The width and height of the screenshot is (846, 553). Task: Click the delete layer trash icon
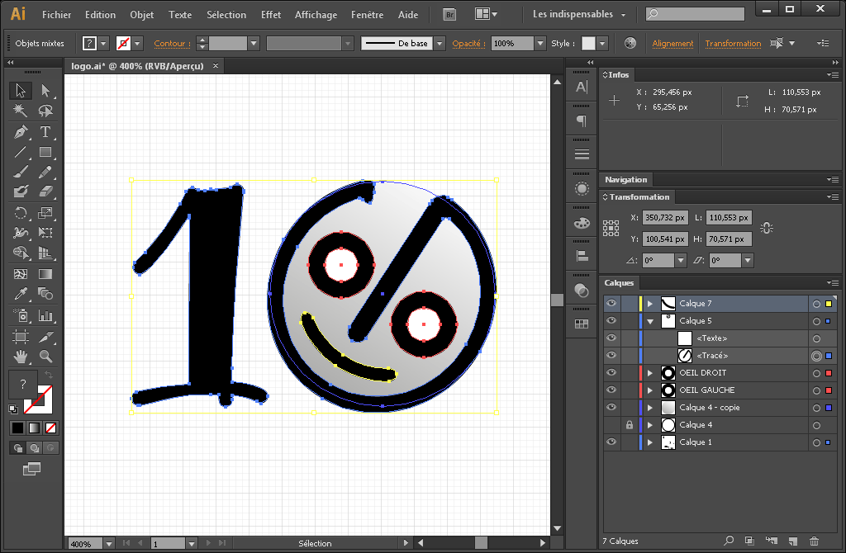coord(814,541)
